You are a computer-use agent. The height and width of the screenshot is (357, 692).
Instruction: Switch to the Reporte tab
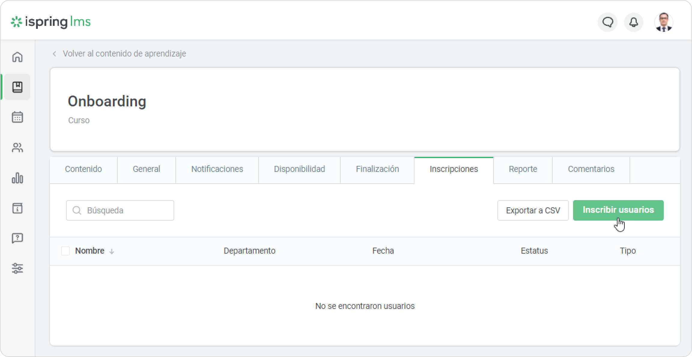(523, 169)
